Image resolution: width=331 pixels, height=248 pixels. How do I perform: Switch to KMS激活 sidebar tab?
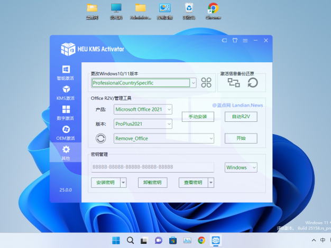point(66,93)
